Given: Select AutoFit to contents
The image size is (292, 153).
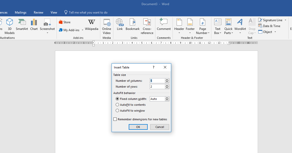Looking at the screenshot, I should click(117, 105).
